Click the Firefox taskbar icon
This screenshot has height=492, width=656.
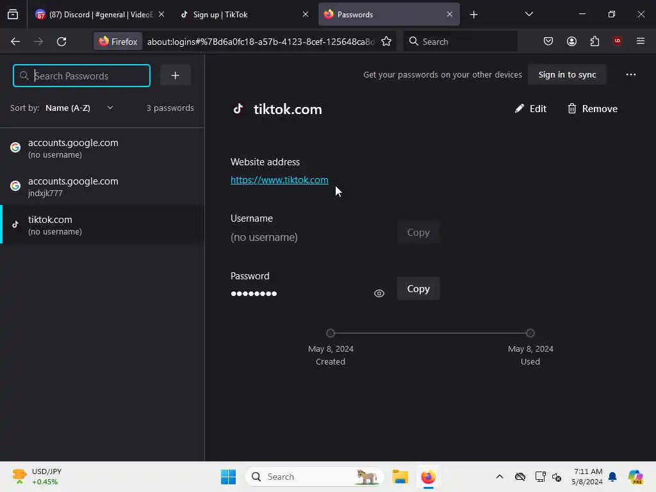[428, 477]
